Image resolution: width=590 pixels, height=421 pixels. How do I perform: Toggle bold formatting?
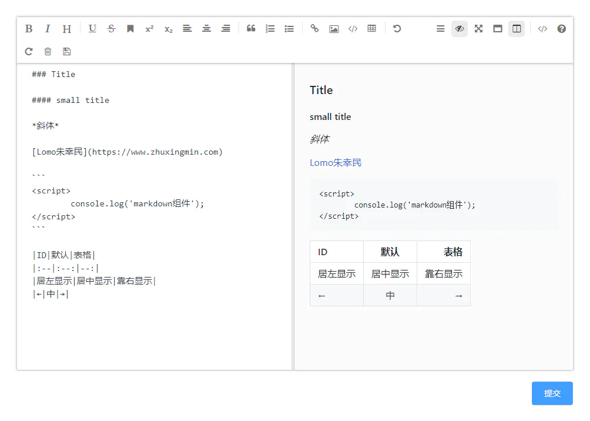(29, 29)
